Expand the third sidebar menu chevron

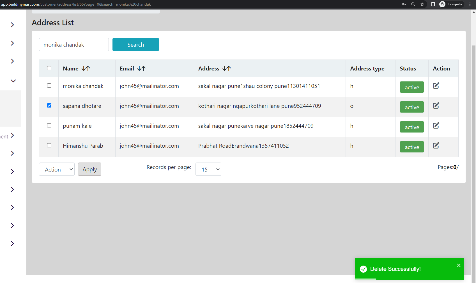[12, 61]
